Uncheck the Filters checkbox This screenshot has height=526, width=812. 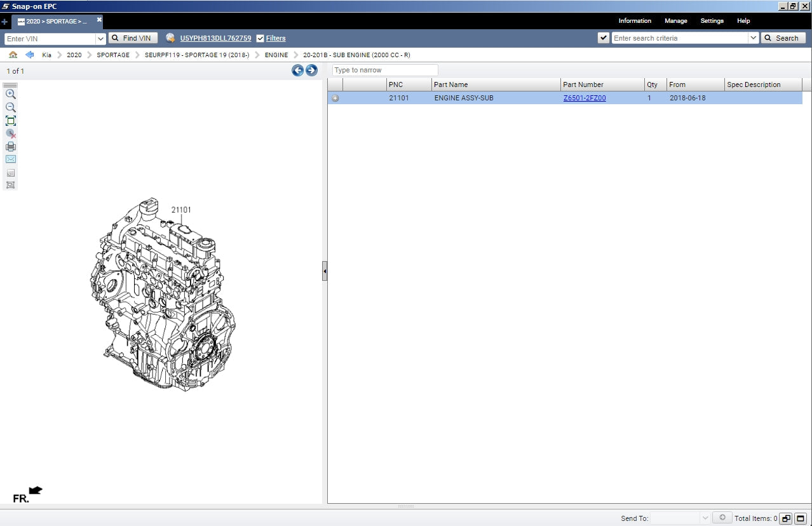point(260,39)
